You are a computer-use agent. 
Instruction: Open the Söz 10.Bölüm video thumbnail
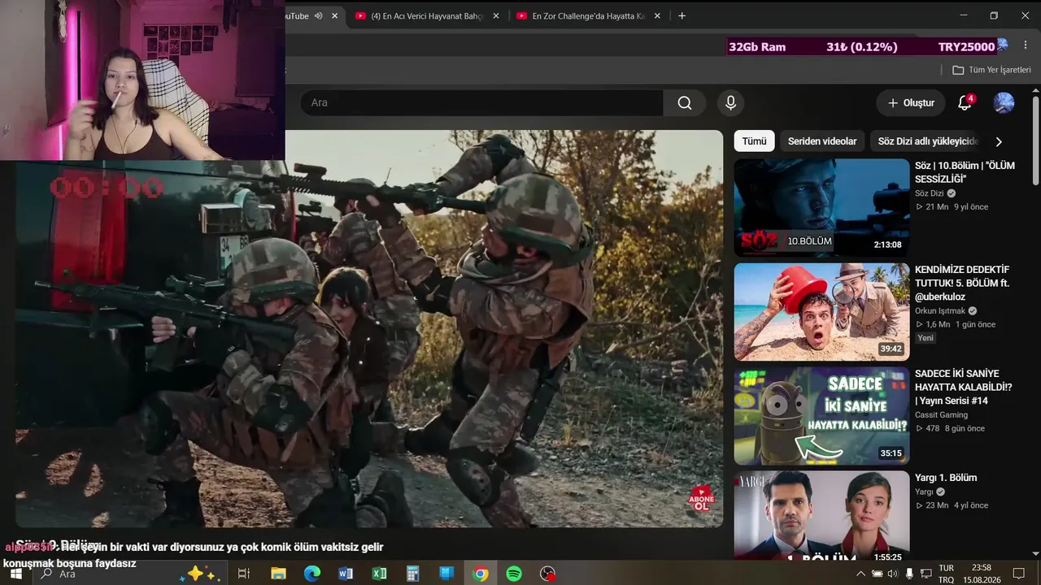tap(821, 208)
